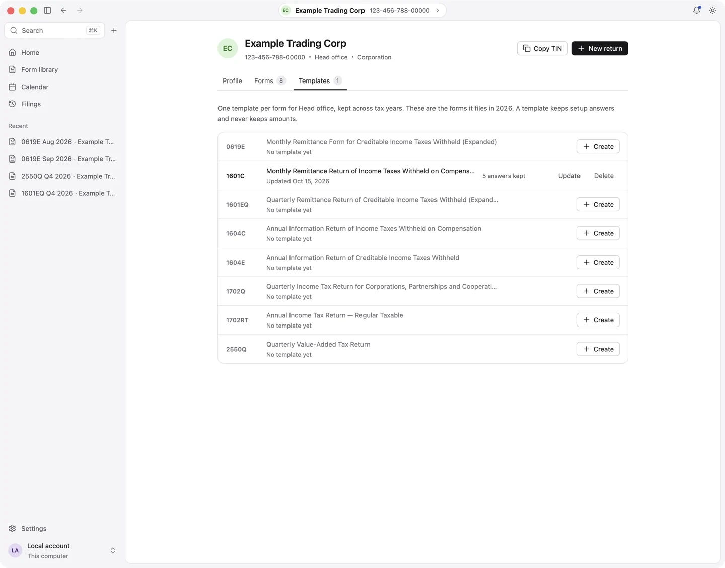Click 'Annual Income Tax Return — Regular Taxable'
The image size is (725, 568).
pos(335,315)
